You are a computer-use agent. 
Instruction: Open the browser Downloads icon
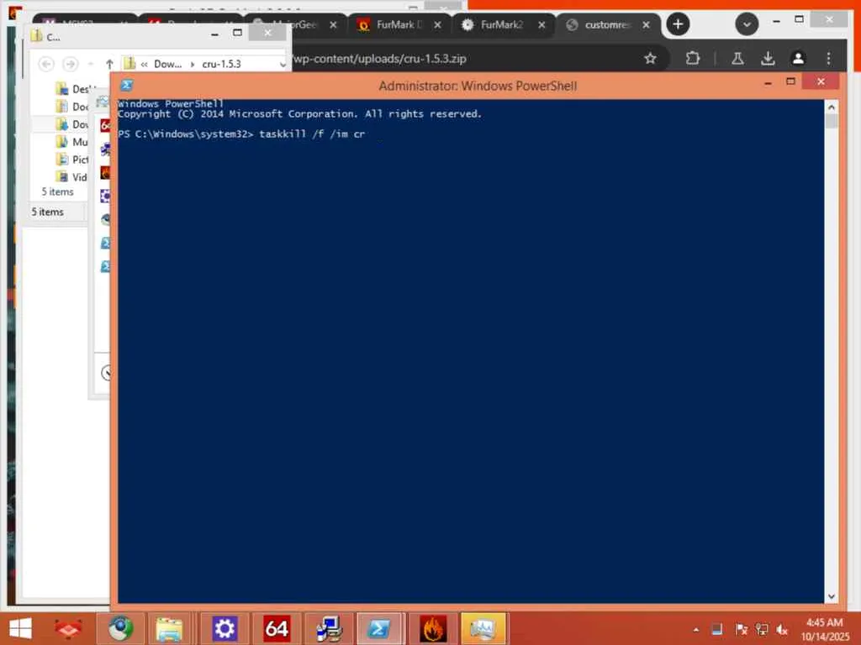(x=768, y=58)
